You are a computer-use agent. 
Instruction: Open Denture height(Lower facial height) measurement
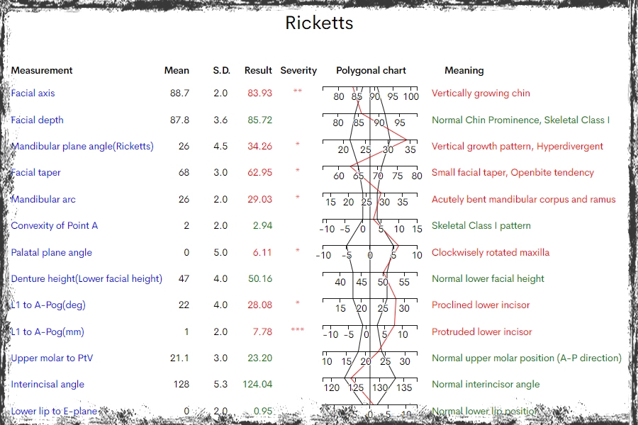[86, 279]
